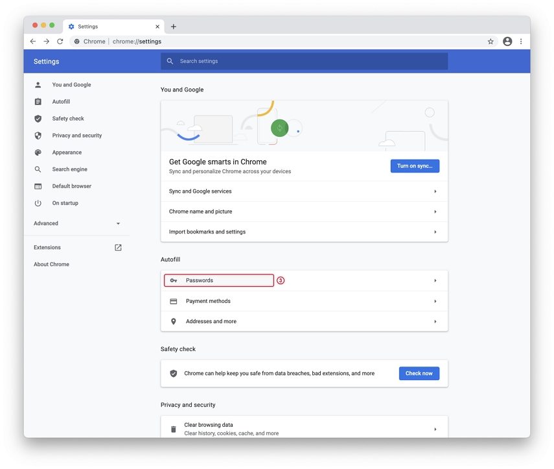Click the Turn on sync button

415,166
